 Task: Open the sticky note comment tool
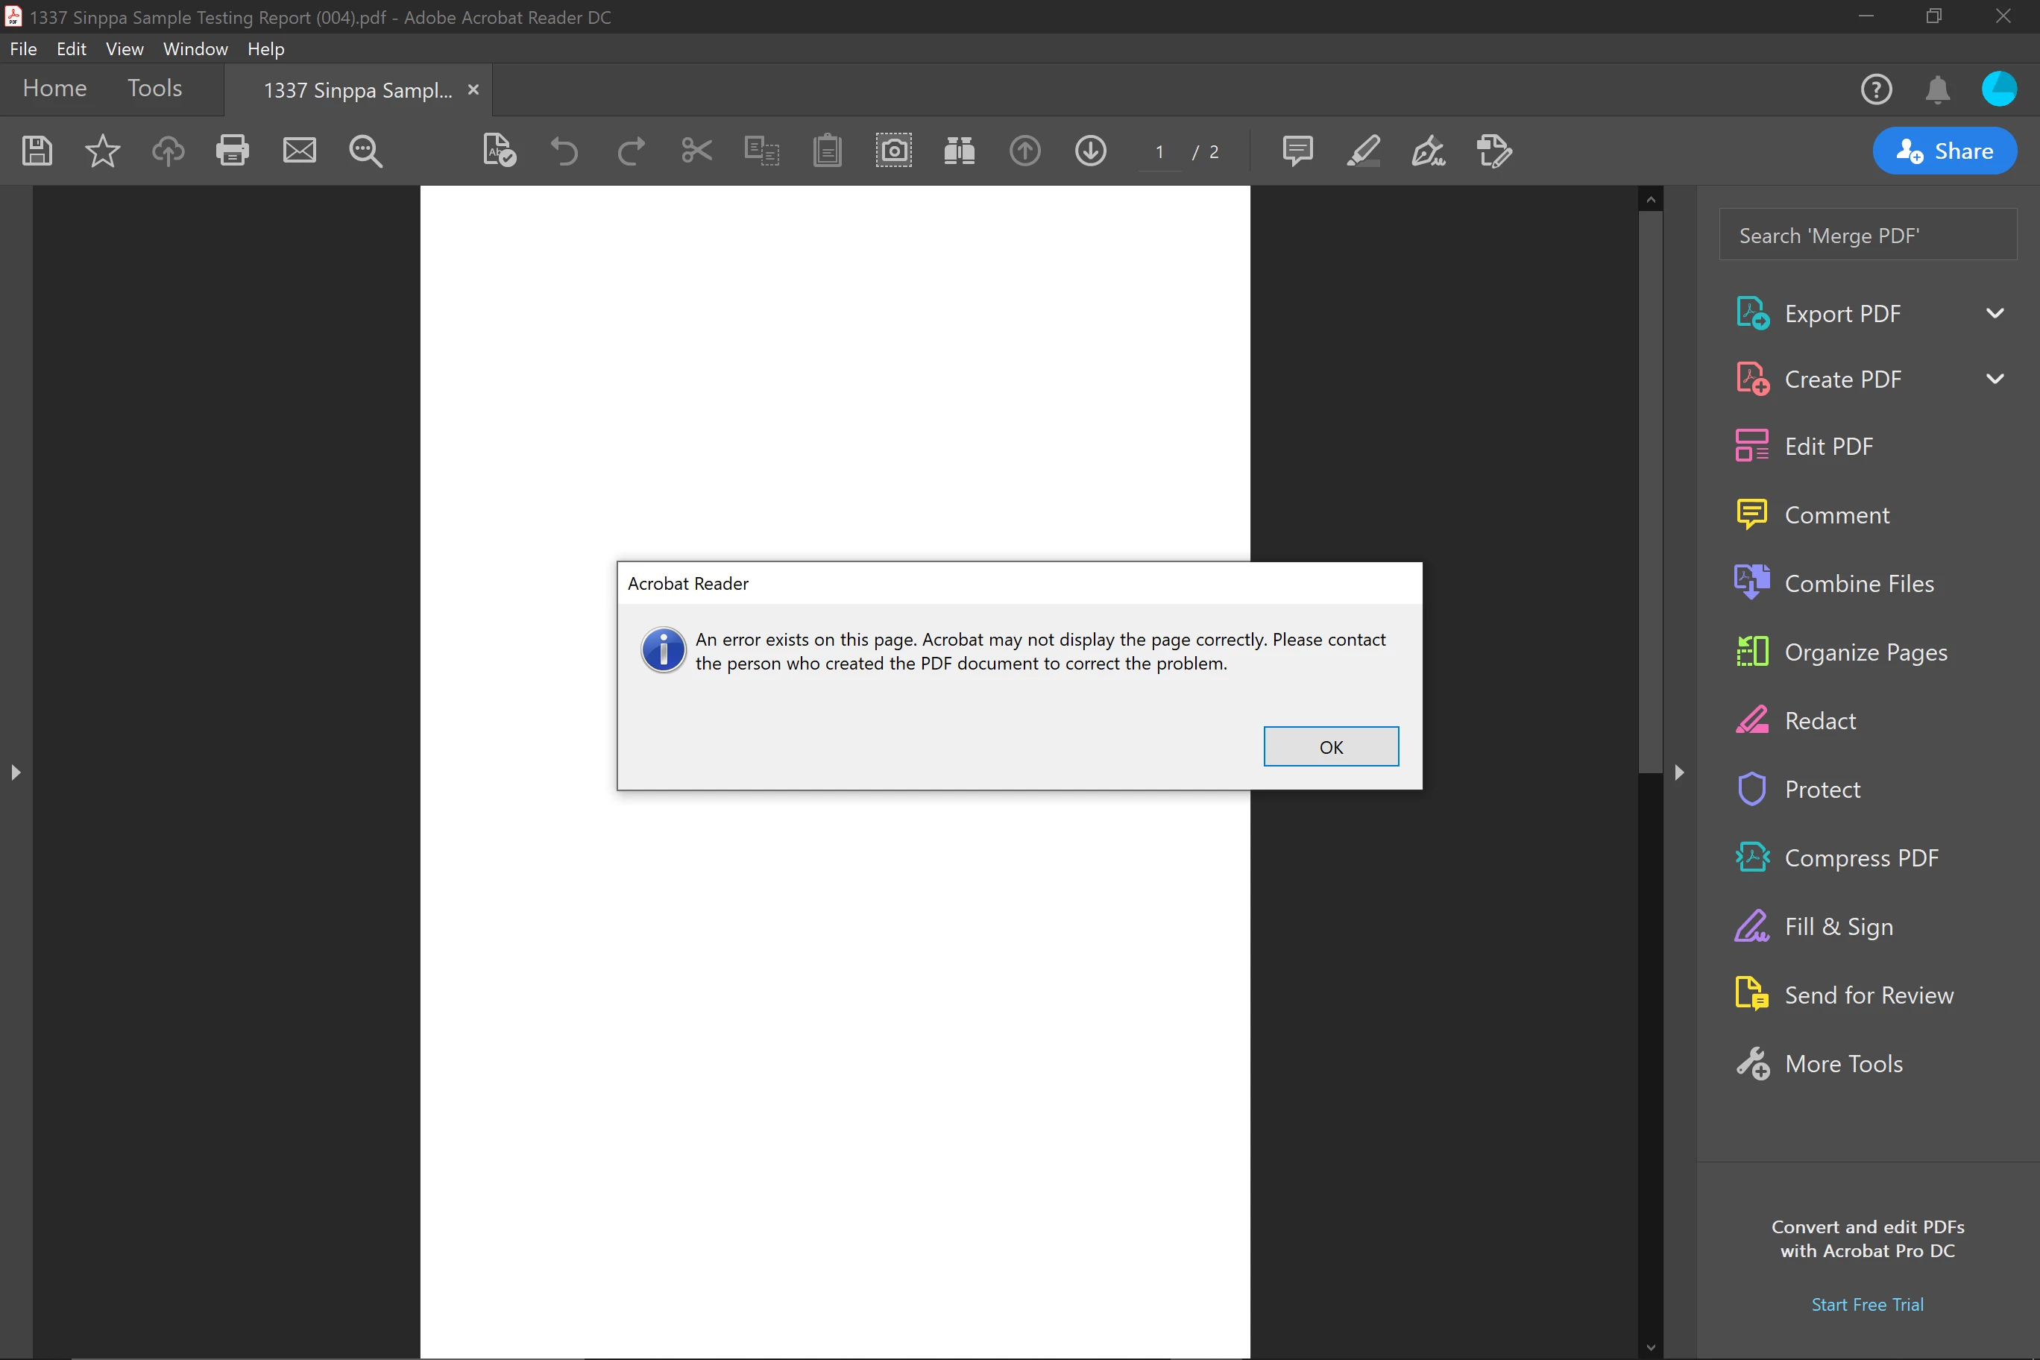pyautogui.click(x=1297, y=151)
